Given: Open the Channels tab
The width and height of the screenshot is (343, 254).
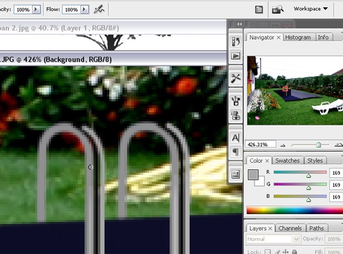Looking at the screenshot, I should (290, 228).
